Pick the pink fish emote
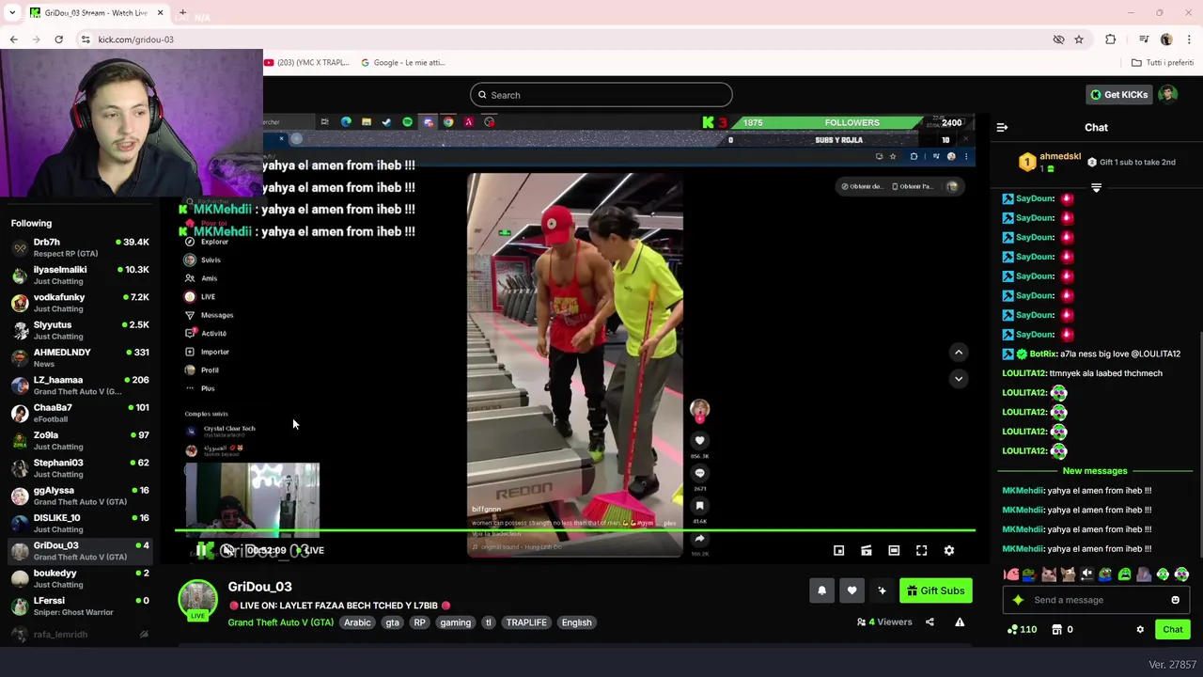Viewport: 1203px width, 677px height. click(1011, 575)
